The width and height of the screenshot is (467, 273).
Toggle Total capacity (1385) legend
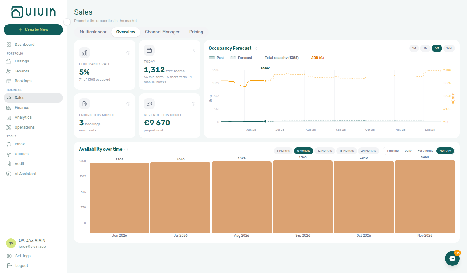point(278,58)
